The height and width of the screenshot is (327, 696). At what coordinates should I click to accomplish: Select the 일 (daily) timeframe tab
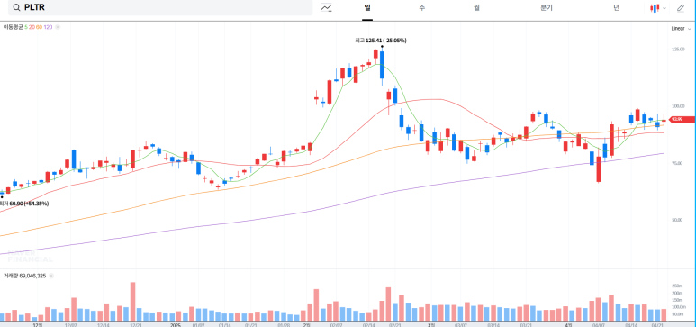[367, 7]
